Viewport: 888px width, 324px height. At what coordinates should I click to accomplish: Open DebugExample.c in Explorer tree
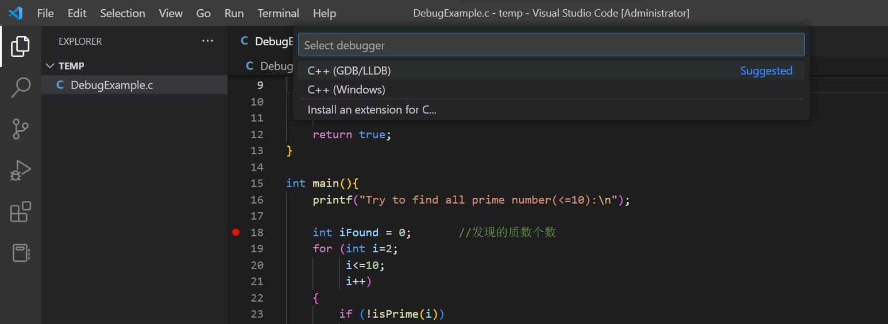coord(134,85)
